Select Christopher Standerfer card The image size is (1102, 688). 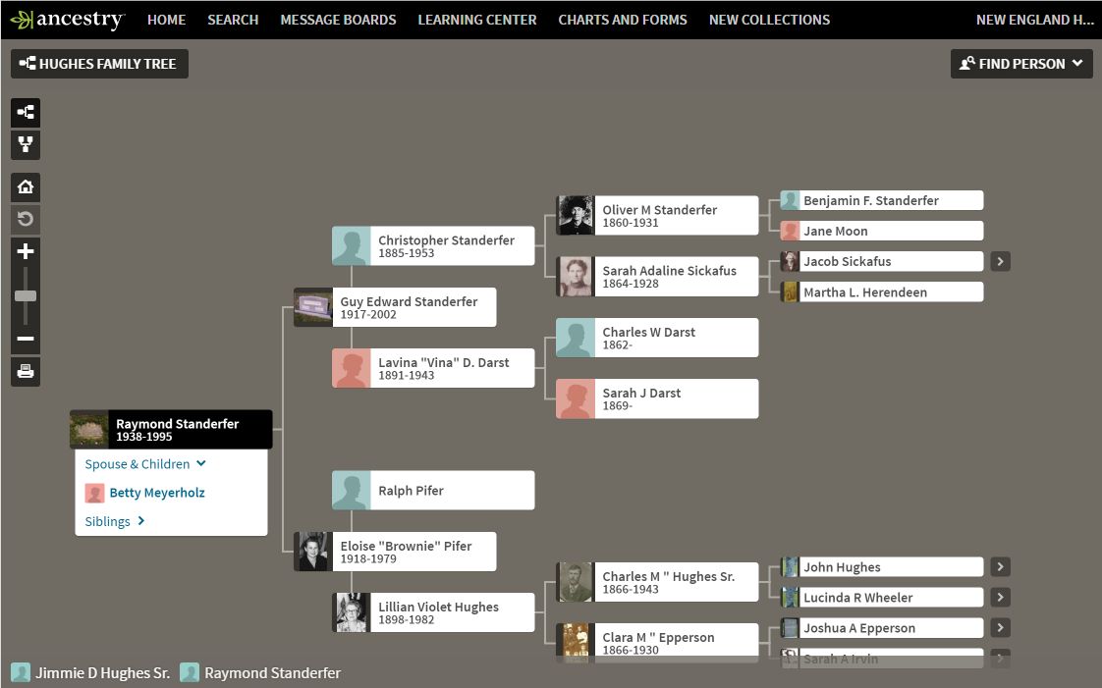click(433, 245)
